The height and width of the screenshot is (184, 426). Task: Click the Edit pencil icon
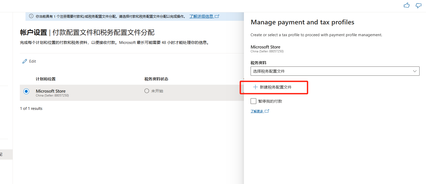pos(25,61)
